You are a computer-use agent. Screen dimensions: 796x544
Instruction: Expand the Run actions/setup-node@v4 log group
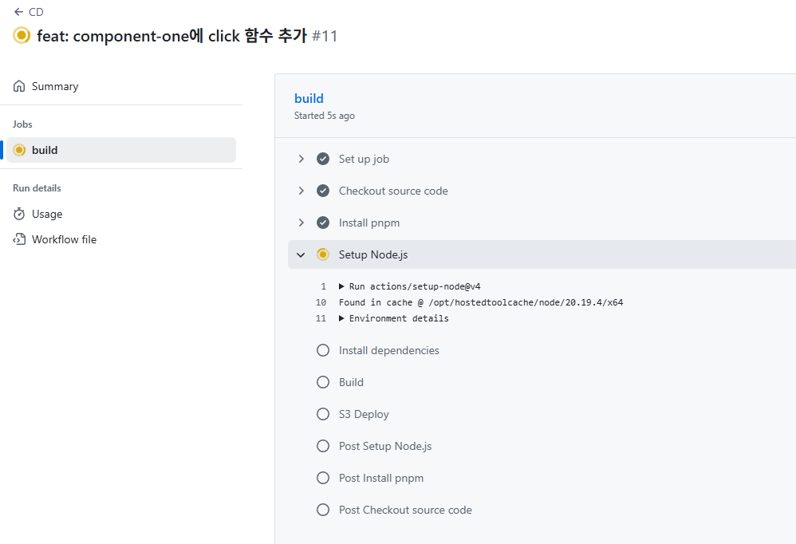(342, 286)
